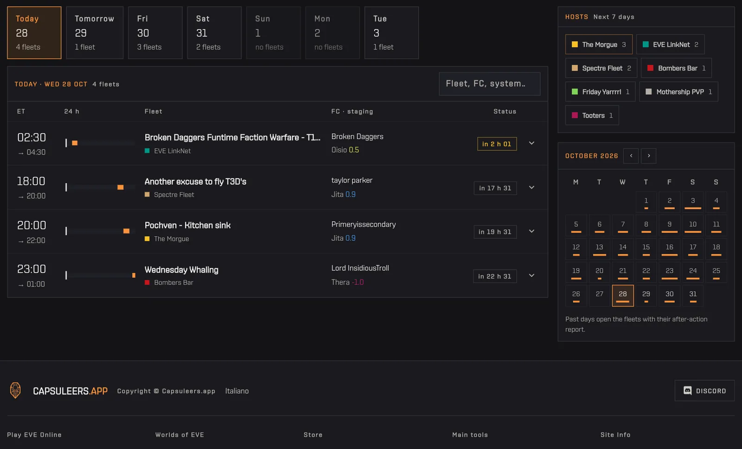
Task: Expand the Wednesday Whaling fleet row
Action: (531, 276)
